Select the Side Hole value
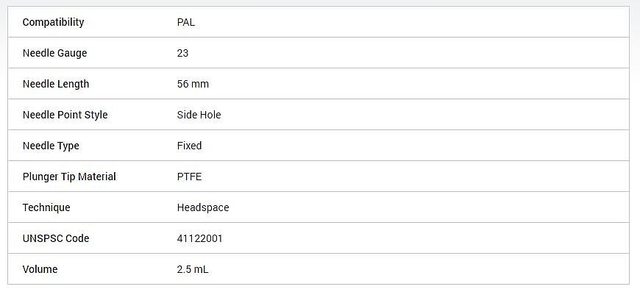Screen dimensions: 640x292 point(199,115)
